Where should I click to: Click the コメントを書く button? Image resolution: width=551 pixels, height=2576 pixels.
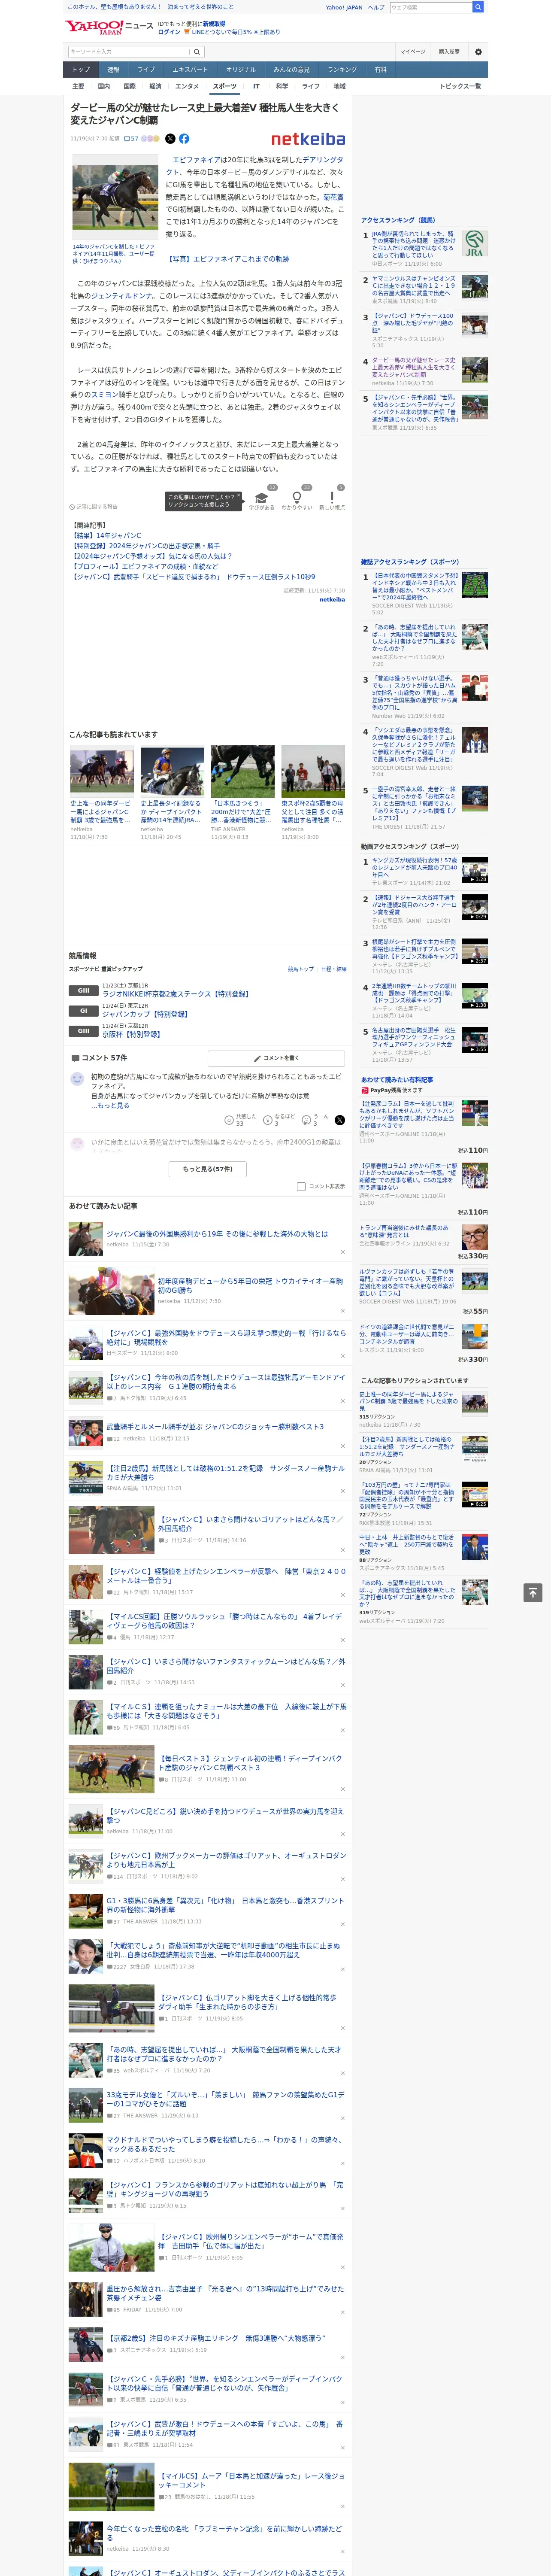pos(277,1058)
